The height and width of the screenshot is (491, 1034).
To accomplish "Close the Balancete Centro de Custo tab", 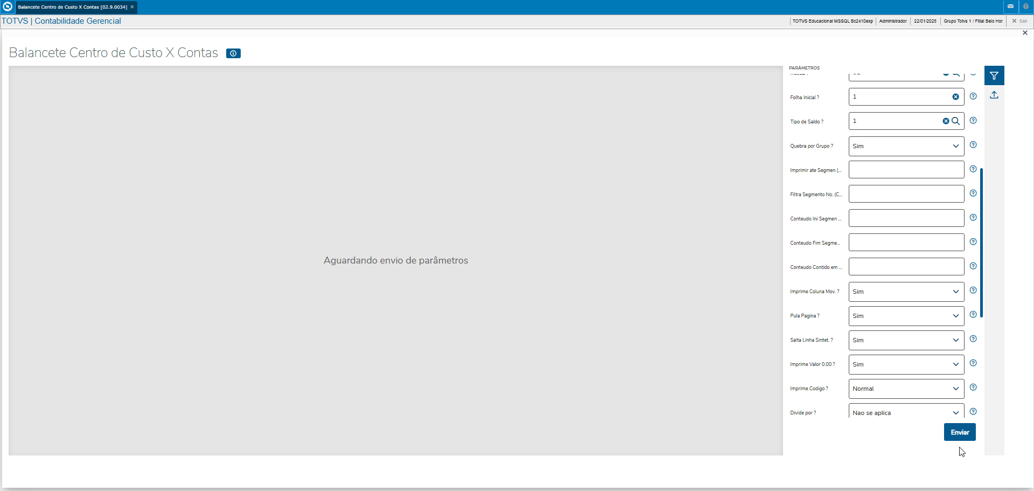I will click(132, 7).
